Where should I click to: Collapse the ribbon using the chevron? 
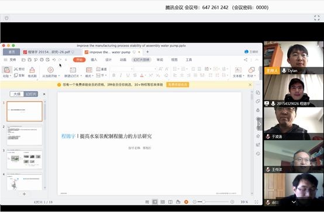point(257,60)
